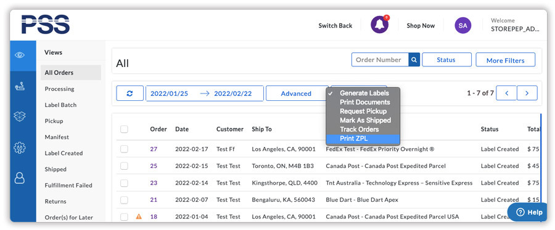Select Manifest view
Image resolution: width=555 pixels, height=230 pixels.
(x=57, y=137)
